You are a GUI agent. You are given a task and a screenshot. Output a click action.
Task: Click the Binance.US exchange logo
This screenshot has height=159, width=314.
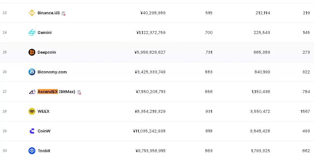pyautogui.click(x=32, y=13)
